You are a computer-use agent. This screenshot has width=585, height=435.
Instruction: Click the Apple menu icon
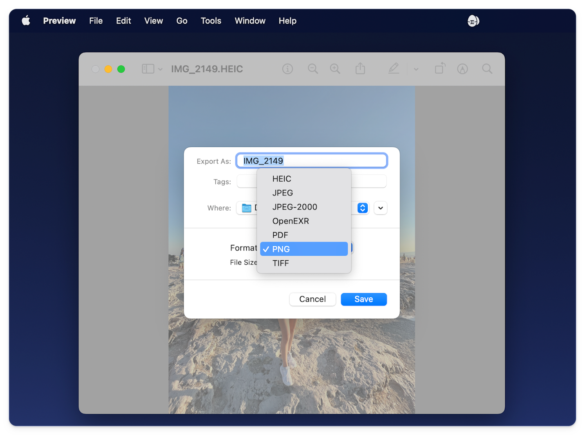point(26,20)
